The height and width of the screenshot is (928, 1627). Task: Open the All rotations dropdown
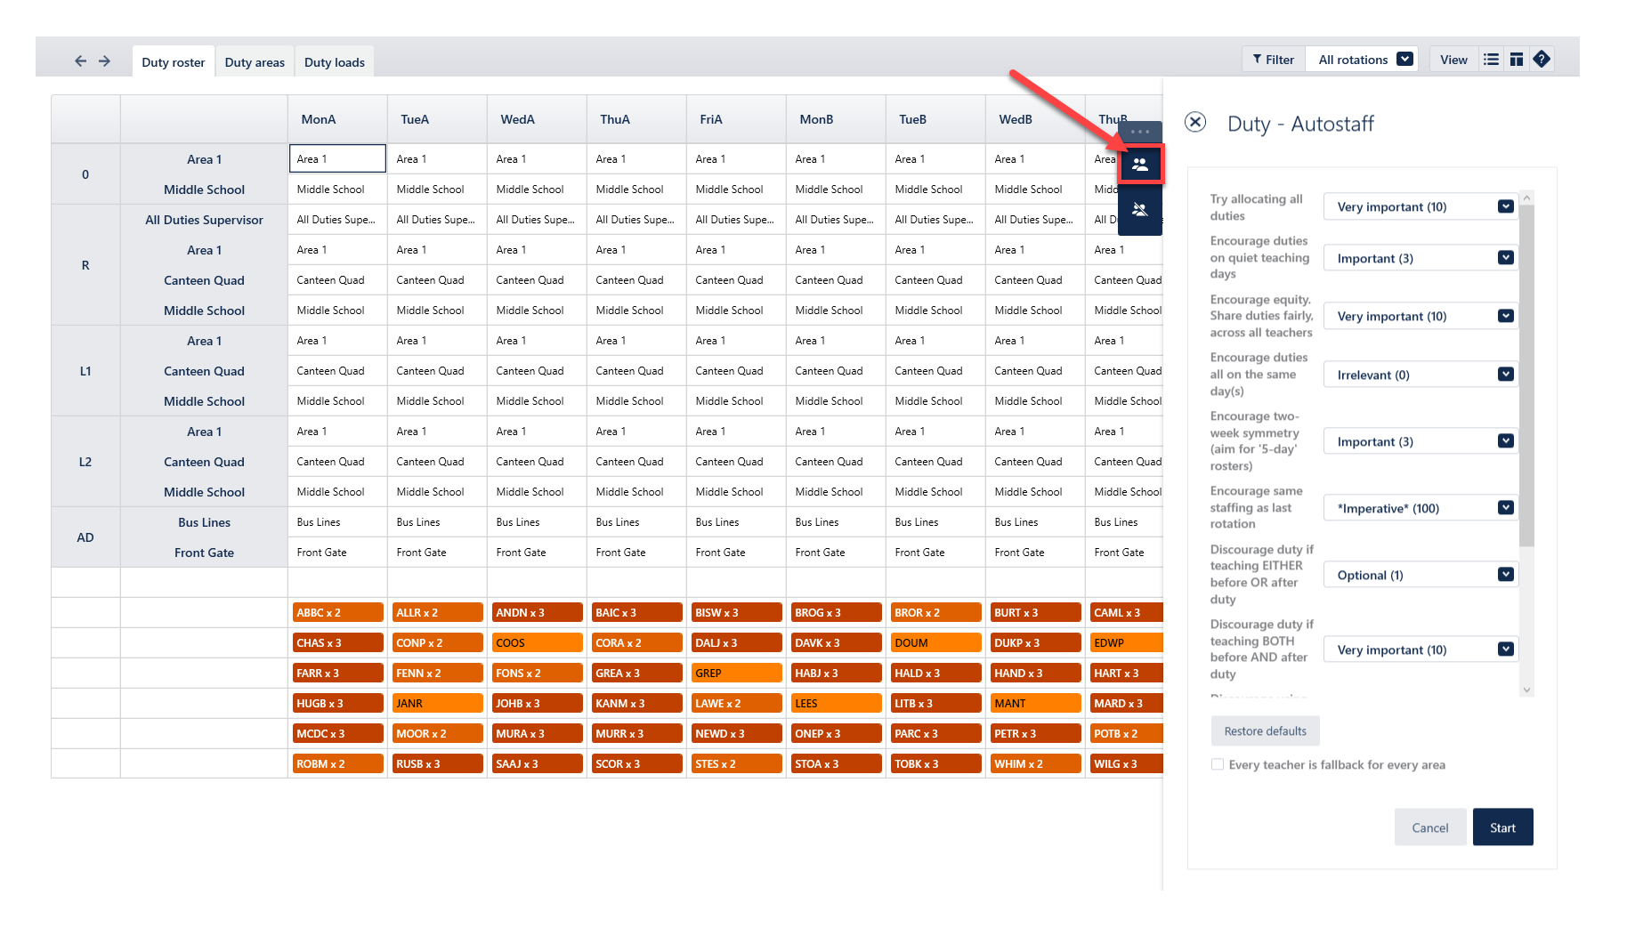[1363, 60]
